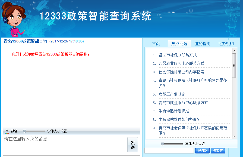This screenshot has width=243, height=157.
Task: Switch to the 首页 tab
Action: [x=156, y=44]
